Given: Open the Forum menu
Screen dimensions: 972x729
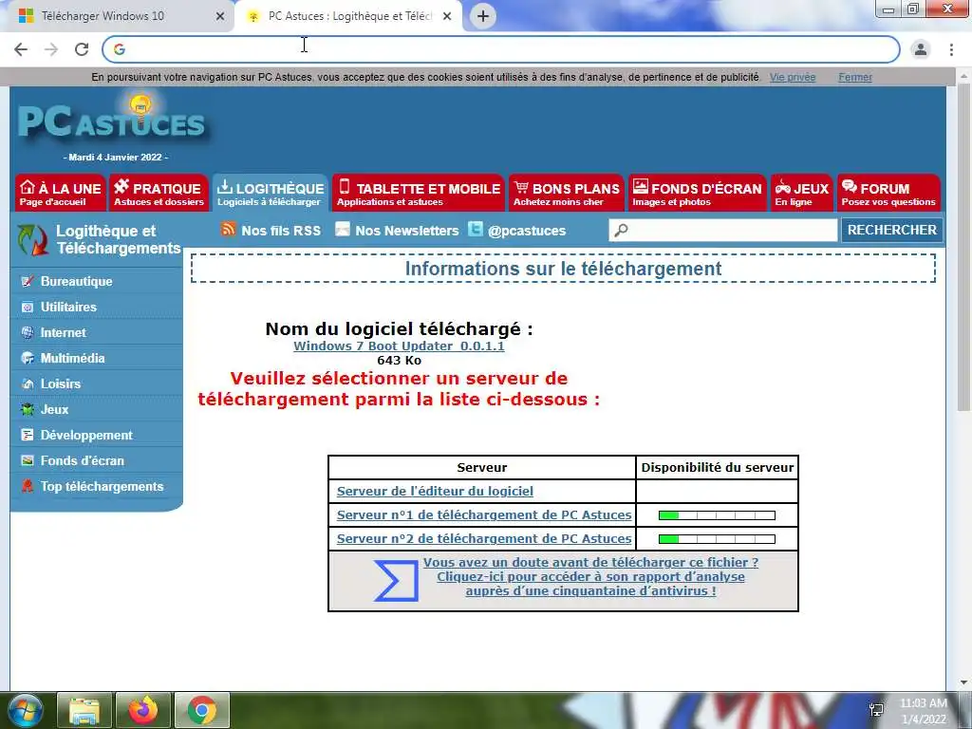Looking at the screenshot, I should pyautogui.click(x=888, y=193).
